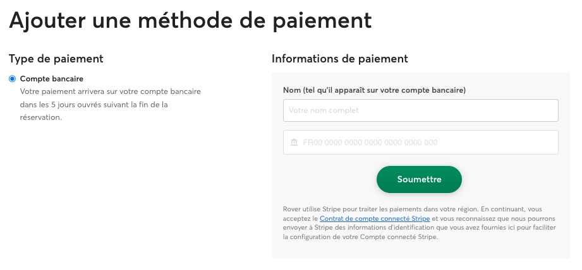Click the Nom (tel qu'il apparaît) field label
582x270 pixels.
[374, 90]
